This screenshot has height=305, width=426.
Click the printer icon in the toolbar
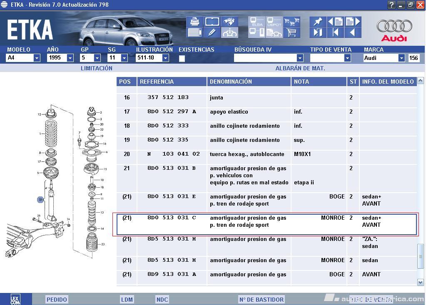194,22
